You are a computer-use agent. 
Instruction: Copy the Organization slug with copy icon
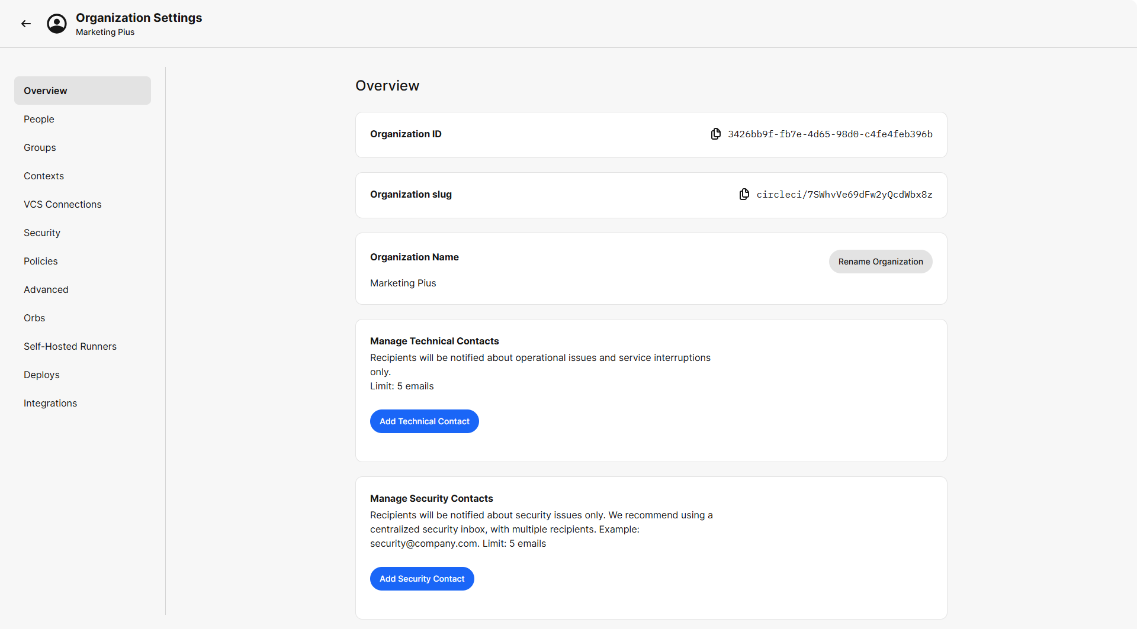pos(744,195)
